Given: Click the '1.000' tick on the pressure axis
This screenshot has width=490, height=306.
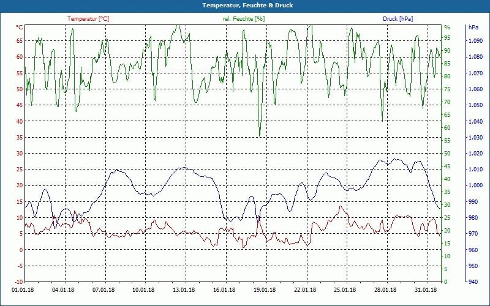Looking at the screenshot, I should [476, 185].
